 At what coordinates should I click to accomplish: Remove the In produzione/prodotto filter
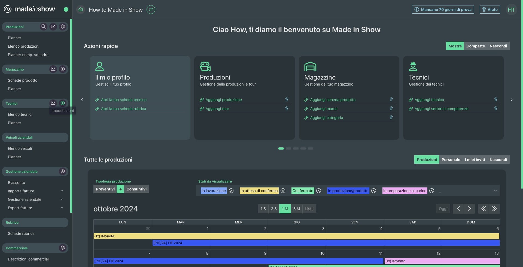[374, 191]
